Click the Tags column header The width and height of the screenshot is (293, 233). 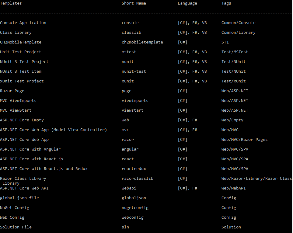226,3
